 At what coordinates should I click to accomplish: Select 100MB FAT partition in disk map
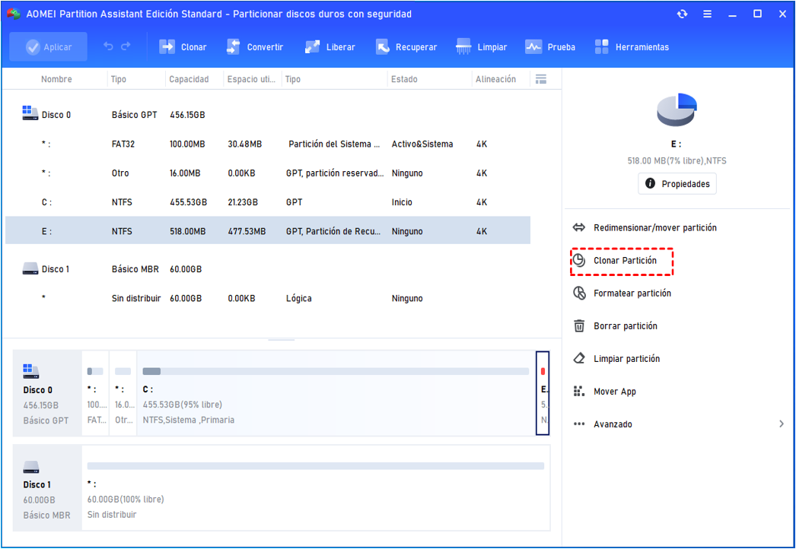pyautogui.click(x=95, y=393)
